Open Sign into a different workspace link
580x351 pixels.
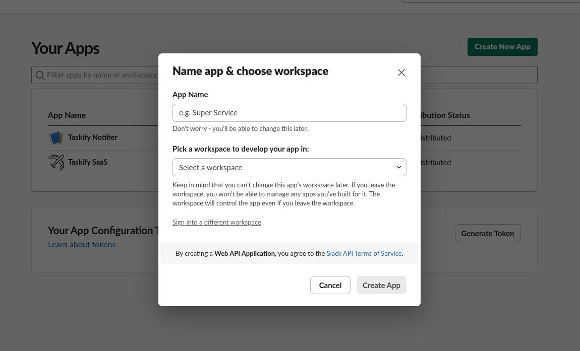216,222
